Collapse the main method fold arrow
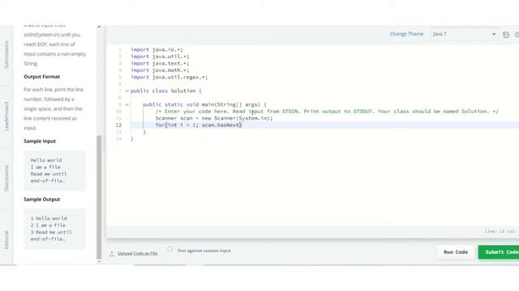This screenshot has height=291, width=519. click(127, 104)
